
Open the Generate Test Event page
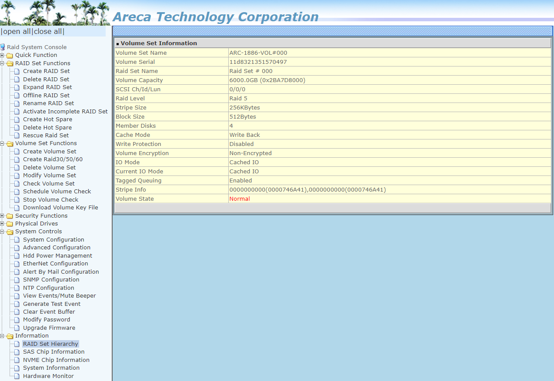tap(52, 304)
